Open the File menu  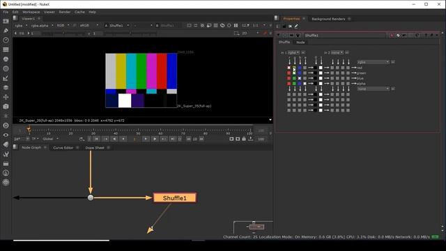pyautogui.click(x=6, y=12)
